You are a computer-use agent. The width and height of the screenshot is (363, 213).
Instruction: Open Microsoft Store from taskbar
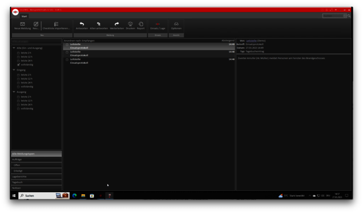tap(92, 196)
